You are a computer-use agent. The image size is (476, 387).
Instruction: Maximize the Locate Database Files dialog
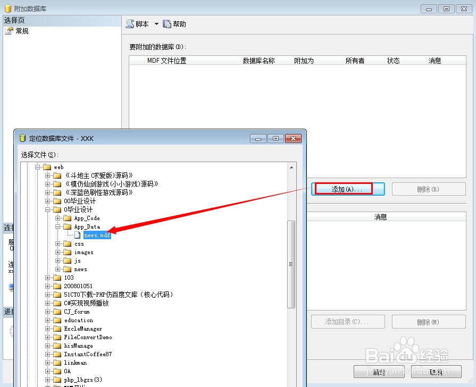click(275, 138)
